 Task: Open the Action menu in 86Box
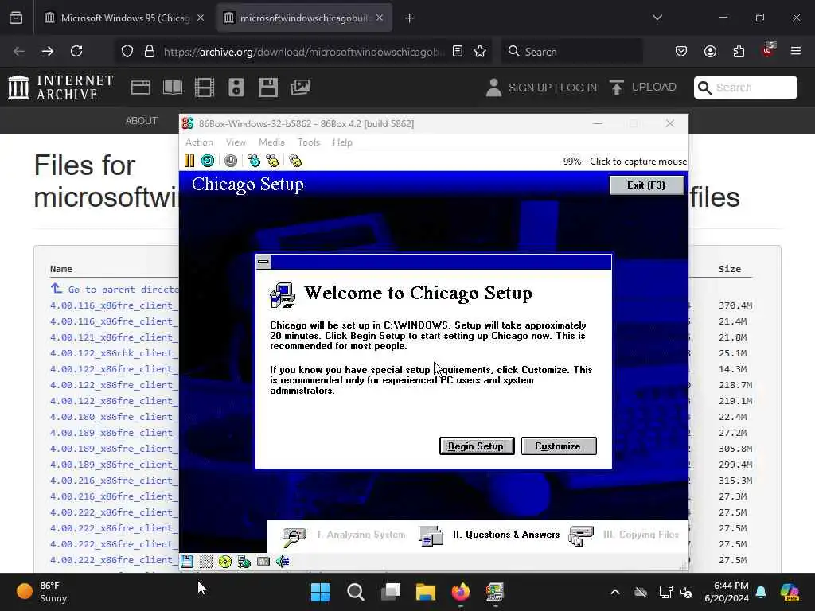click(199, 142)
